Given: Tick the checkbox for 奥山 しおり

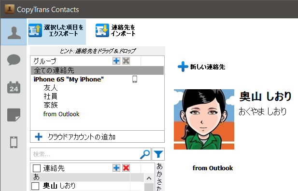Looking at the screenshot, I should [x=35, y=186].
